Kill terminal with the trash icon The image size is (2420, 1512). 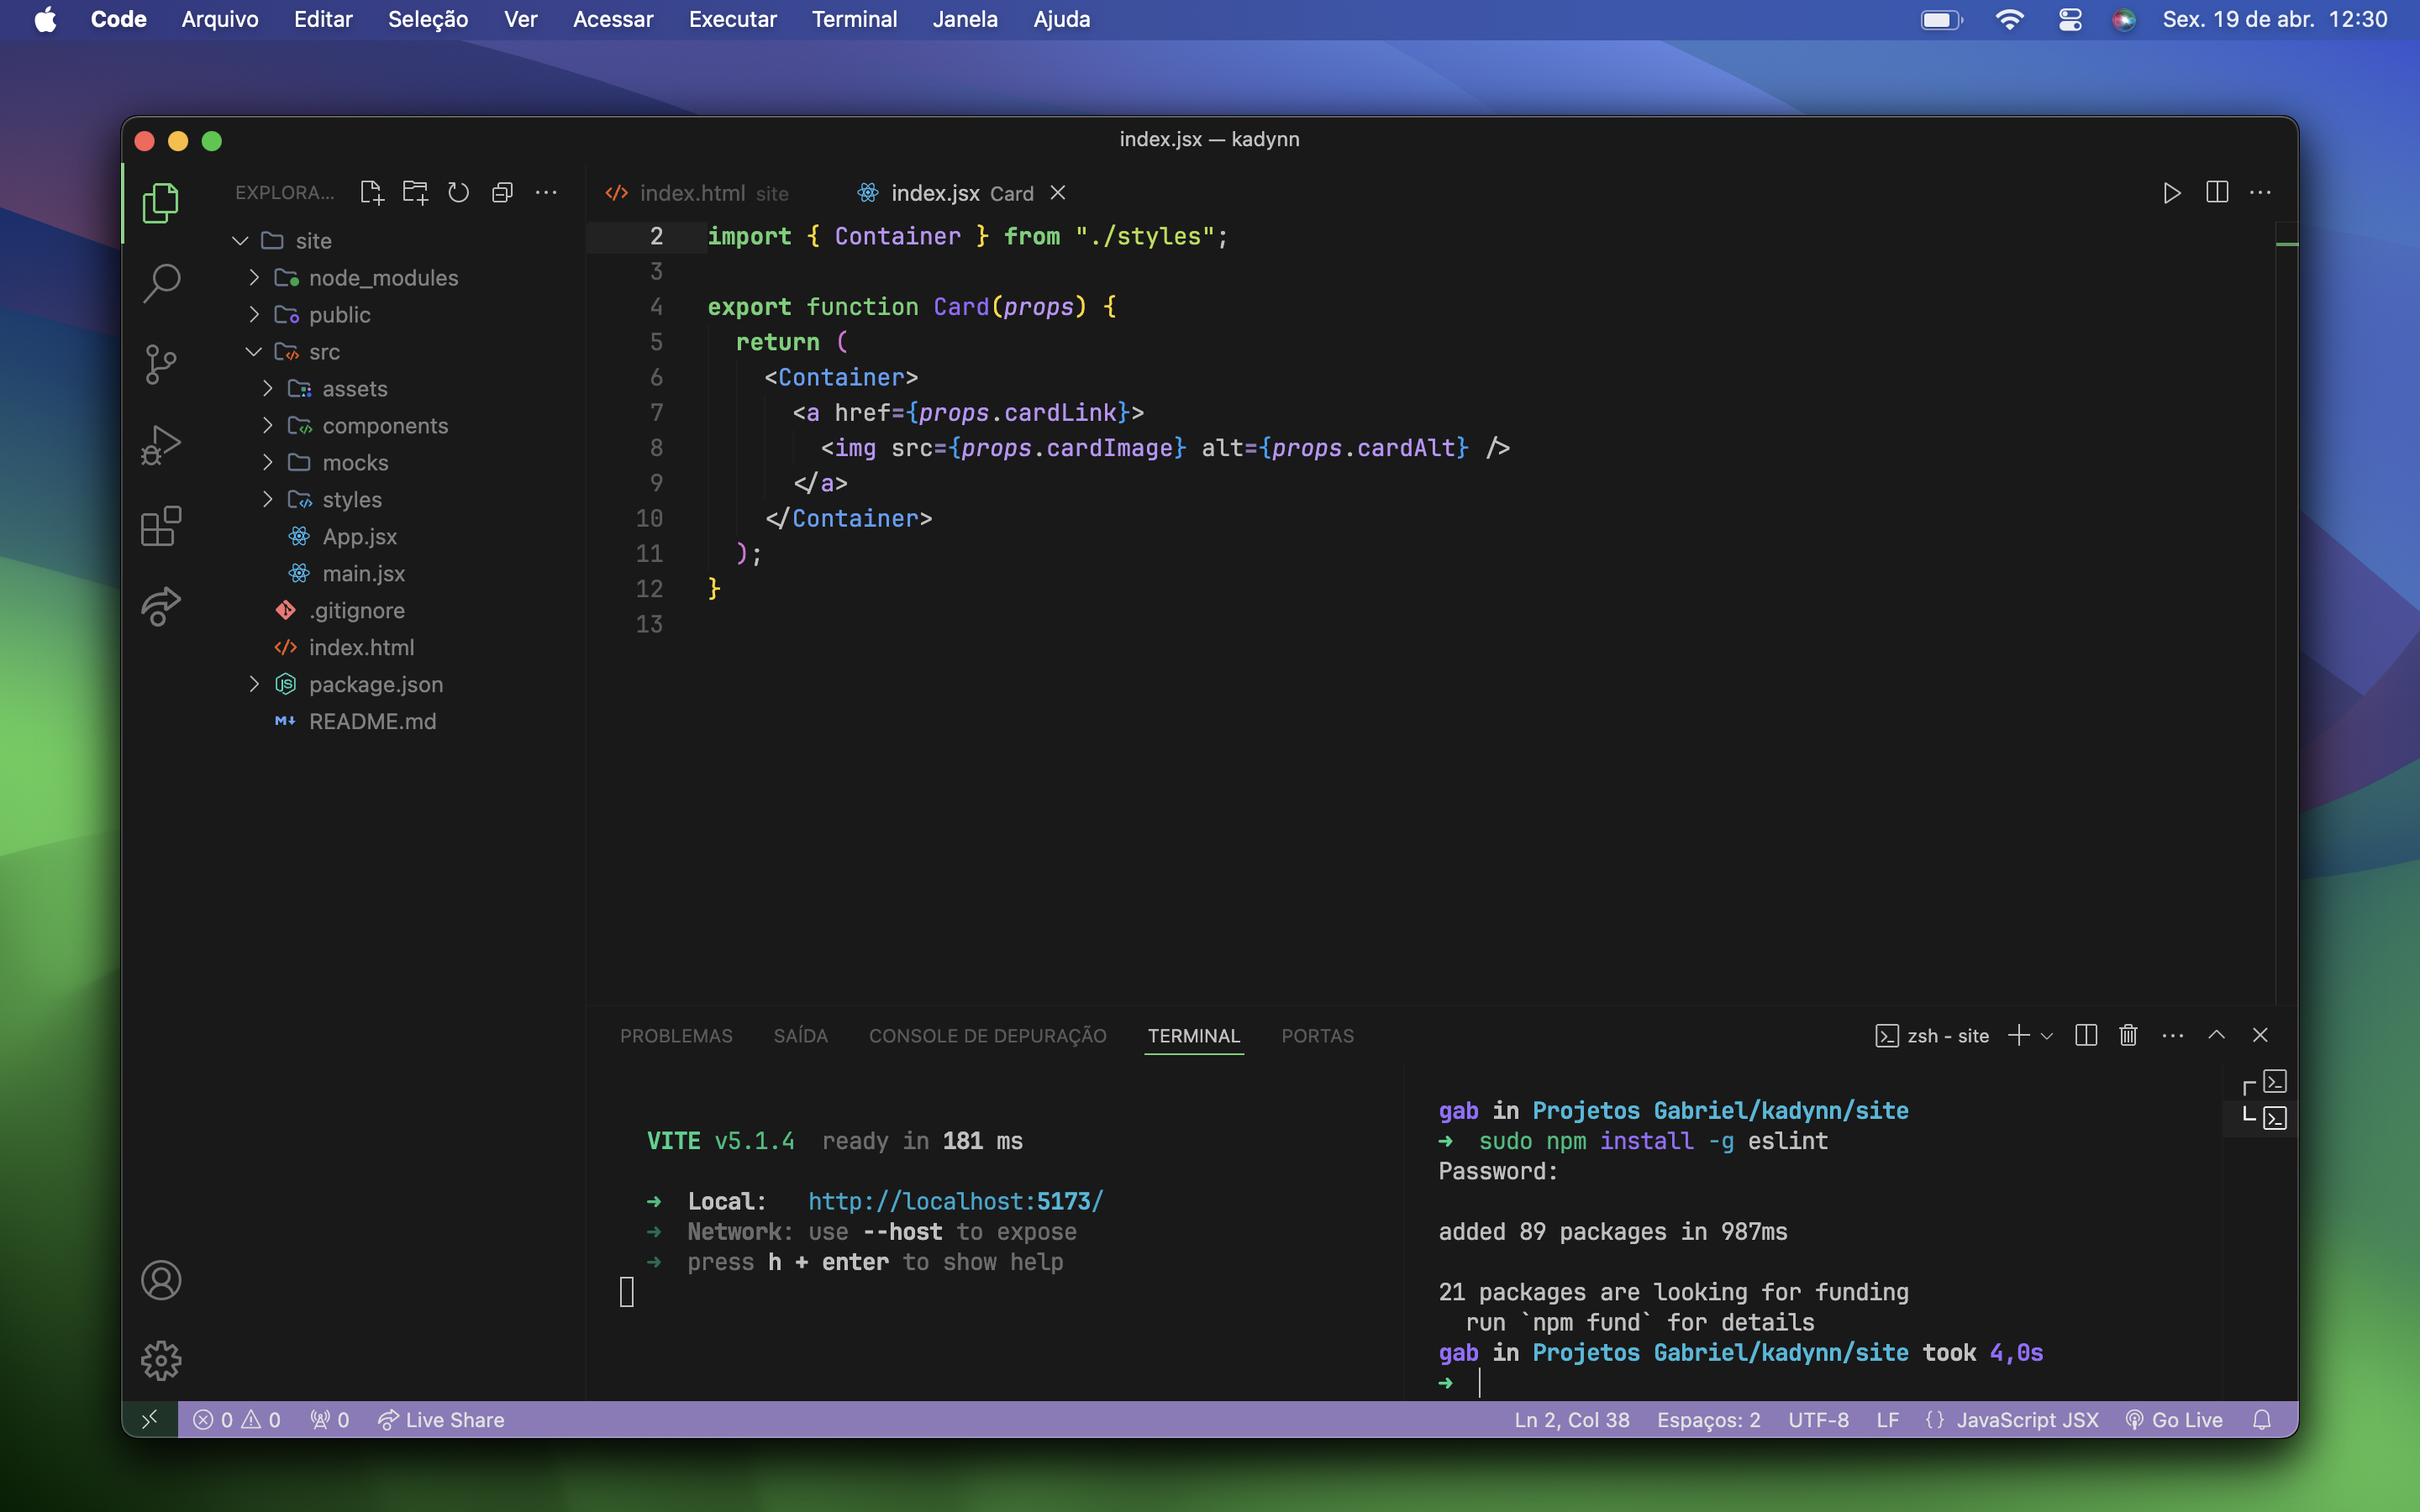click(2128, 1035)
